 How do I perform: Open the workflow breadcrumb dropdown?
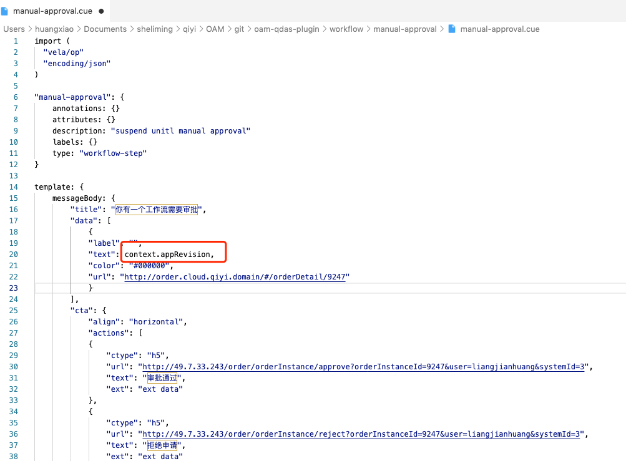click(x=346, y=29)
